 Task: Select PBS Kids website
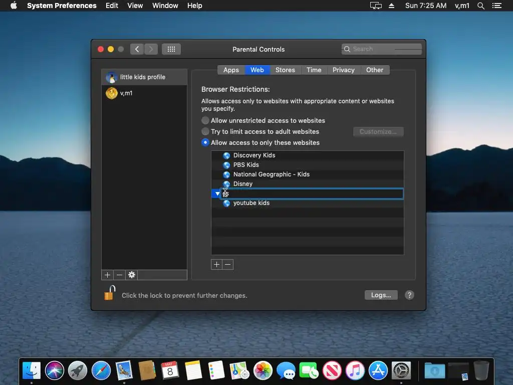[x=308, y=165]
